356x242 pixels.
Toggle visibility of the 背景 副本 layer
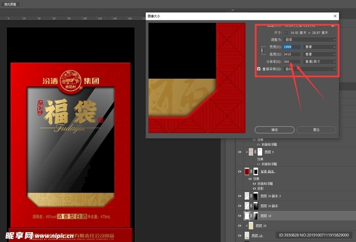tap(239, 171)
